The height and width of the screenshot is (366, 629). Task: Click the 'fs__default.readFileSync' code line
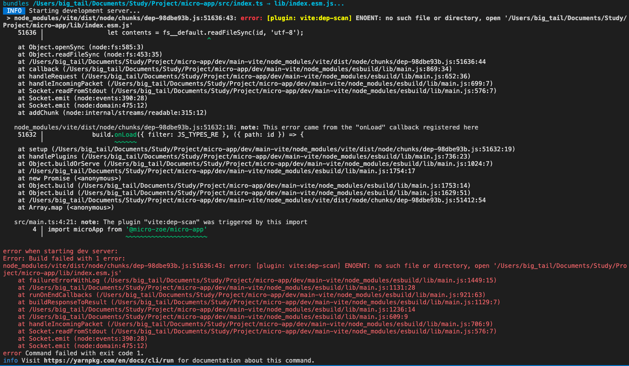coord(205,33)
